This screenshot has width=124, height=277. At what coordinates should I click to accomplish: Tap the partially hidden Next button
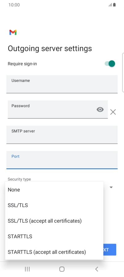click(110, 249)
